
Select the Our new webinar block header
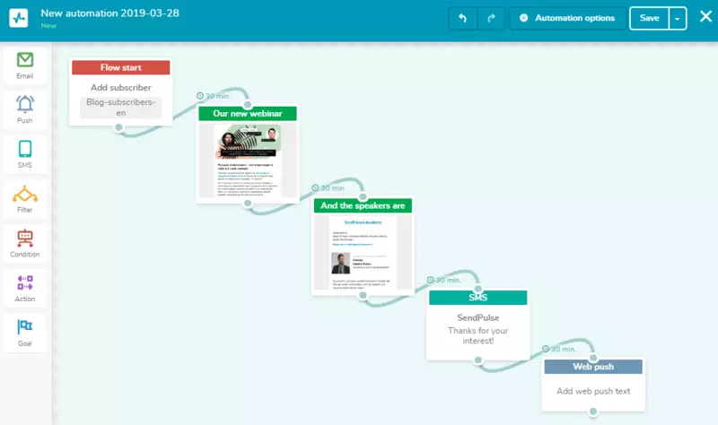pos(248,114)
